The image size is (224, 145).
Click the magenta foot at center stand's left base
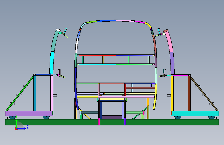pyautogui.click(x=99, y=121)
